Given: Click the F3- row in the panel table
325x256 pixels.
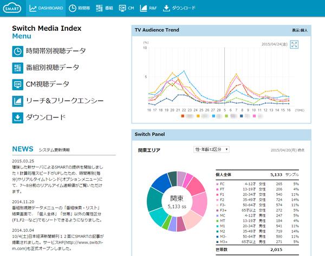Looking at the screenshot, I should [257, 205].
